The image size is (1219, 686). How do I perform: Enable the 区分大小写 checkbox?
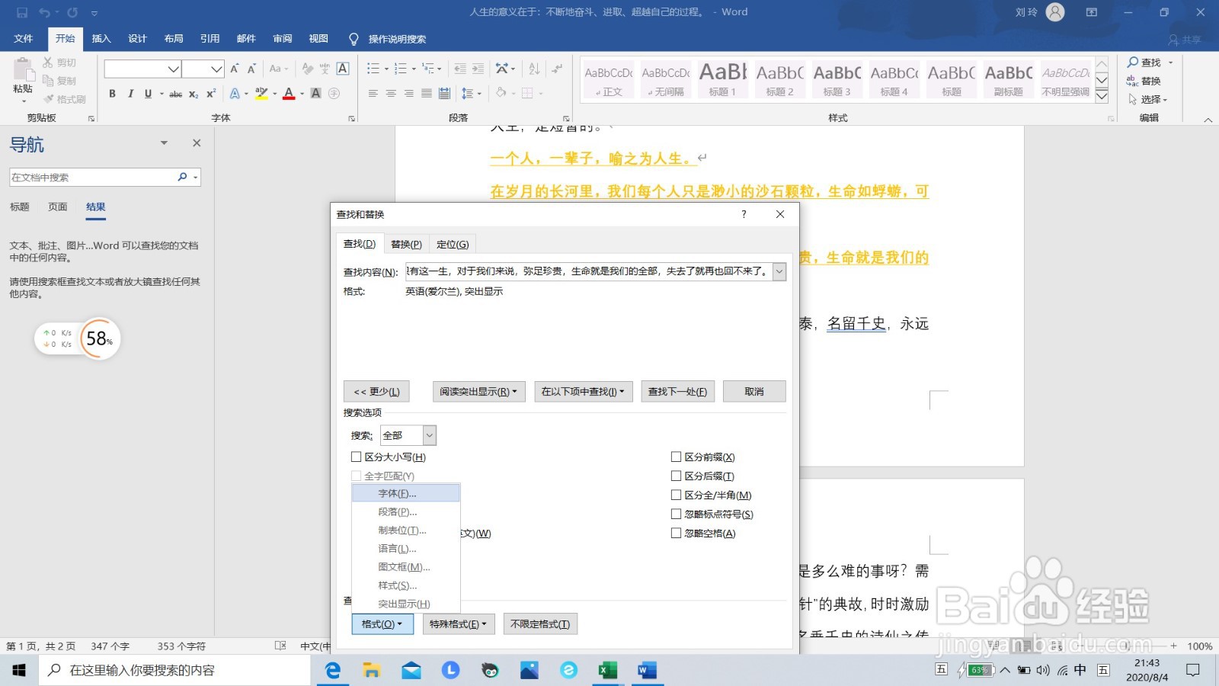point(357,457)
